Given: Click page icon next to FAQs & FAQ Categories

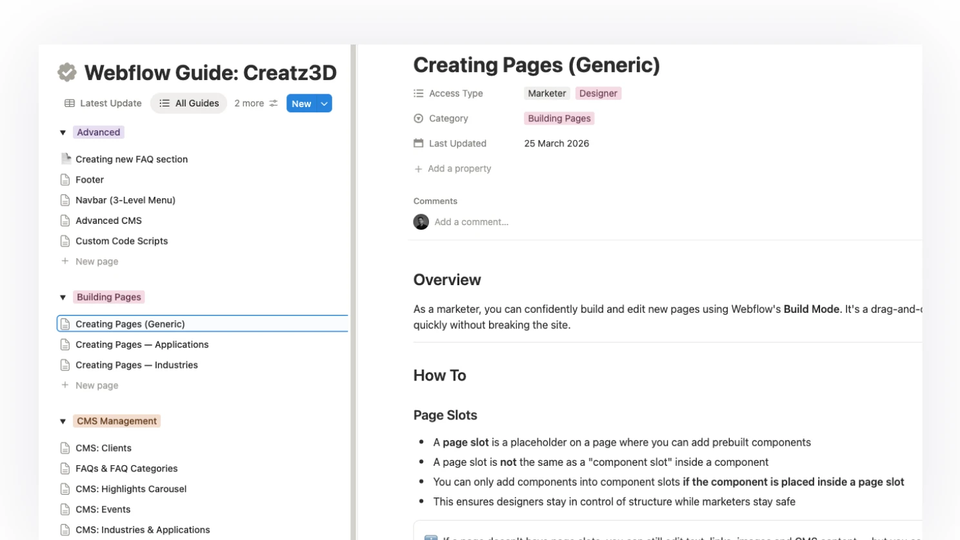Looking at the screenshot, I should [x=65, y=468].
